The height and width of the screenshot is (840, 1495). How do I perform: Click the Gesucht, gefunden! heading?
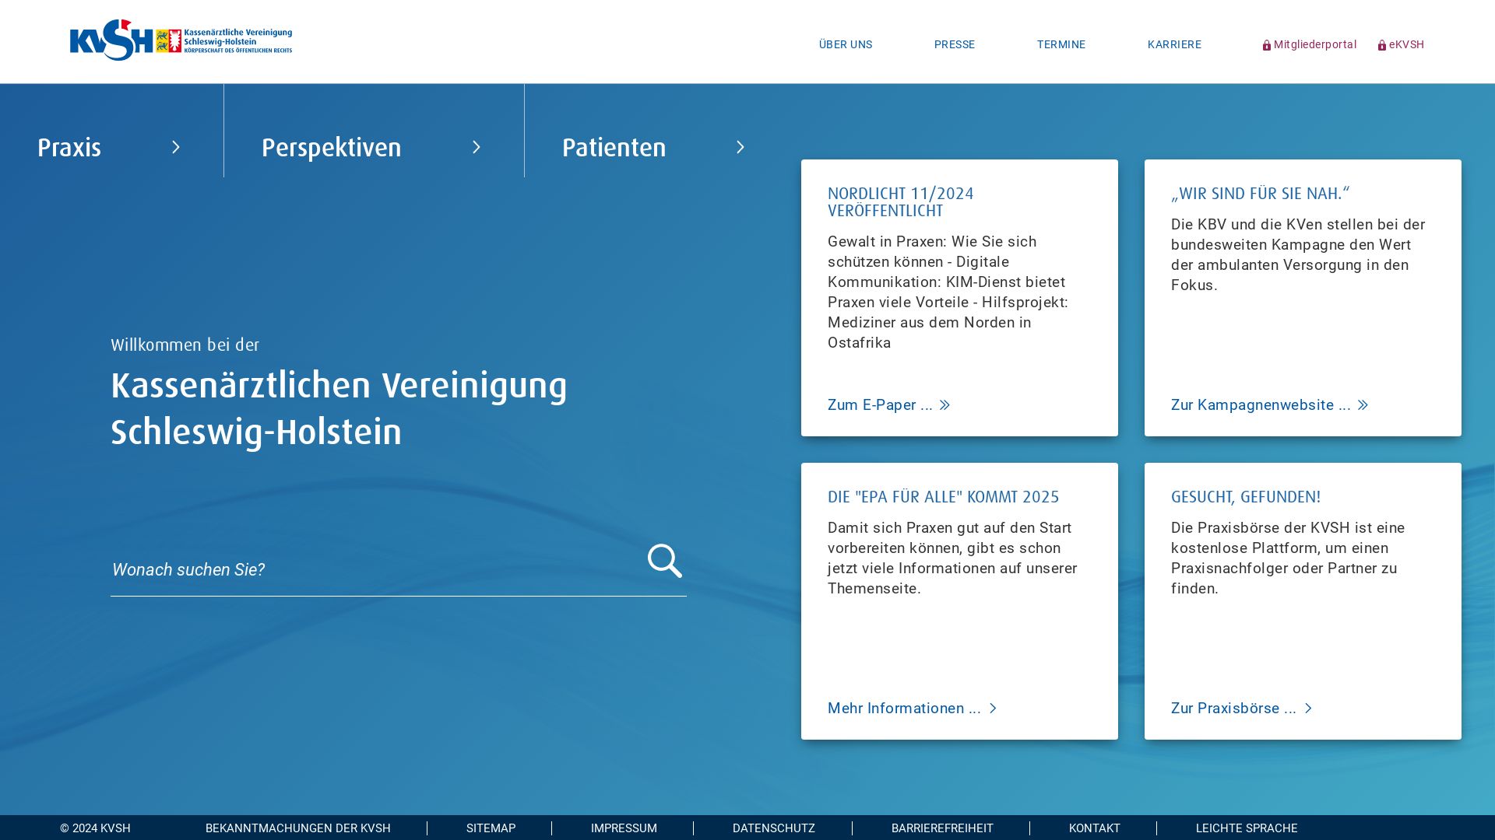pyautogui.click(x=1246, y=497)
